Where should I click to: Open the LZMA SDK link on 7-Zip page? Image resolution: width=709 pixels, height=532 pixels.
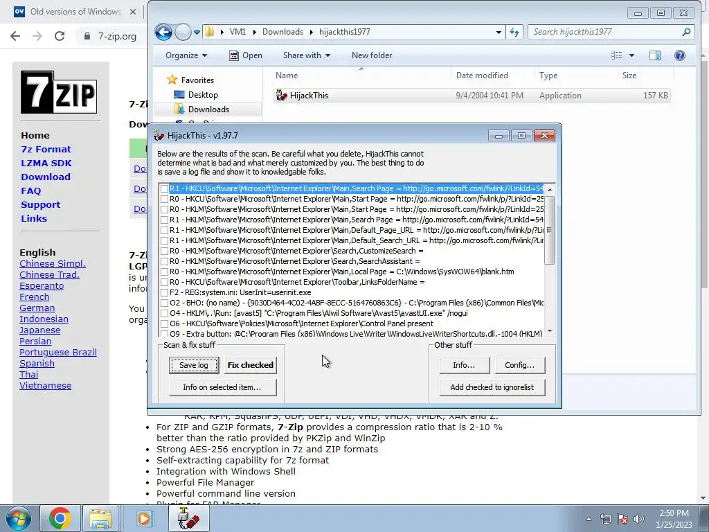click(x=46, y=163)
